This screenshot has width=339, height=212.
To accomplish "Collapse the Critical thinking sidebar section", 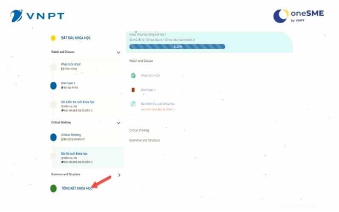I will [x=118, y=123].
